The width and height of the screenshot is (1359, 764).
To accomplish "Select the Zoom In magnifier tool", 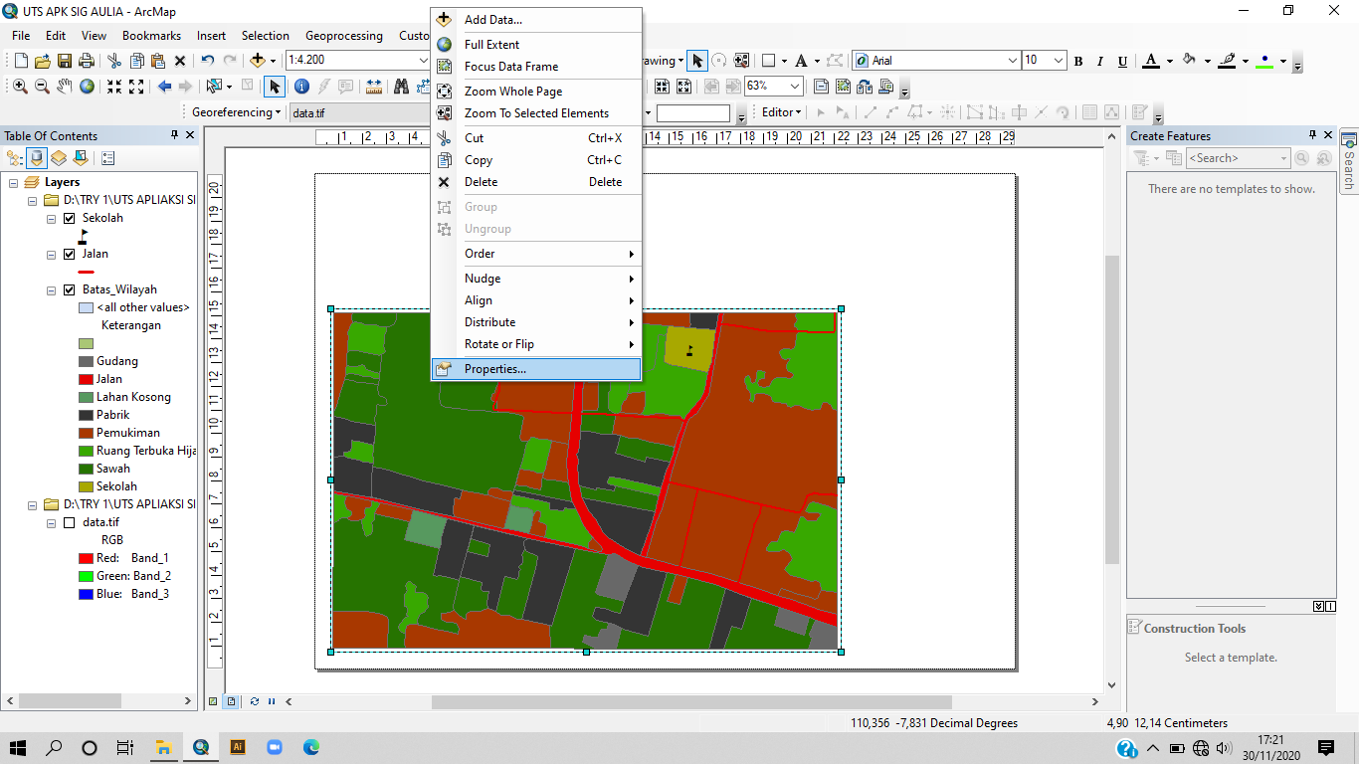I will (x=20, y=87).
